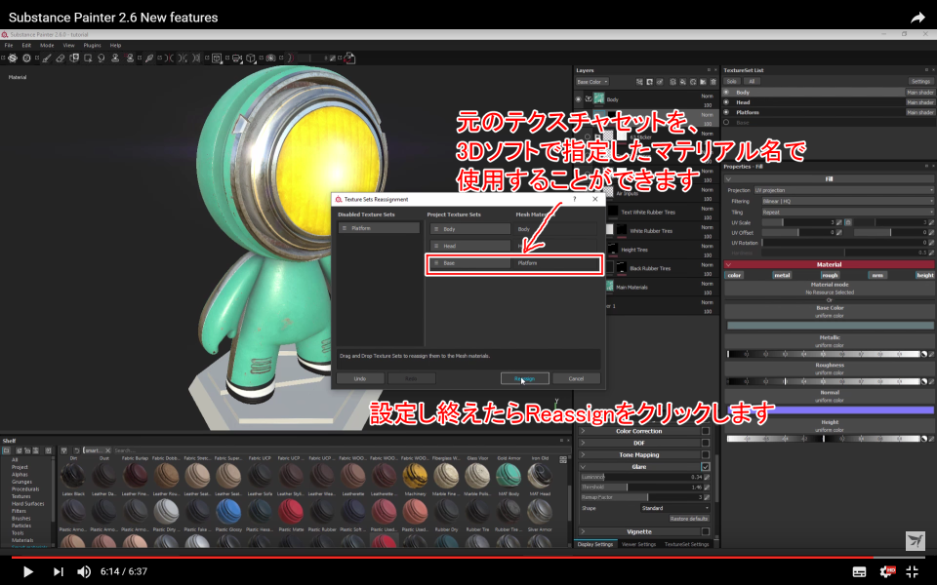Click the shelf grid view size icon
Image resolution: width=937 pixels, height=585 pixels.
pyautogui.click(x=563, y=459)
